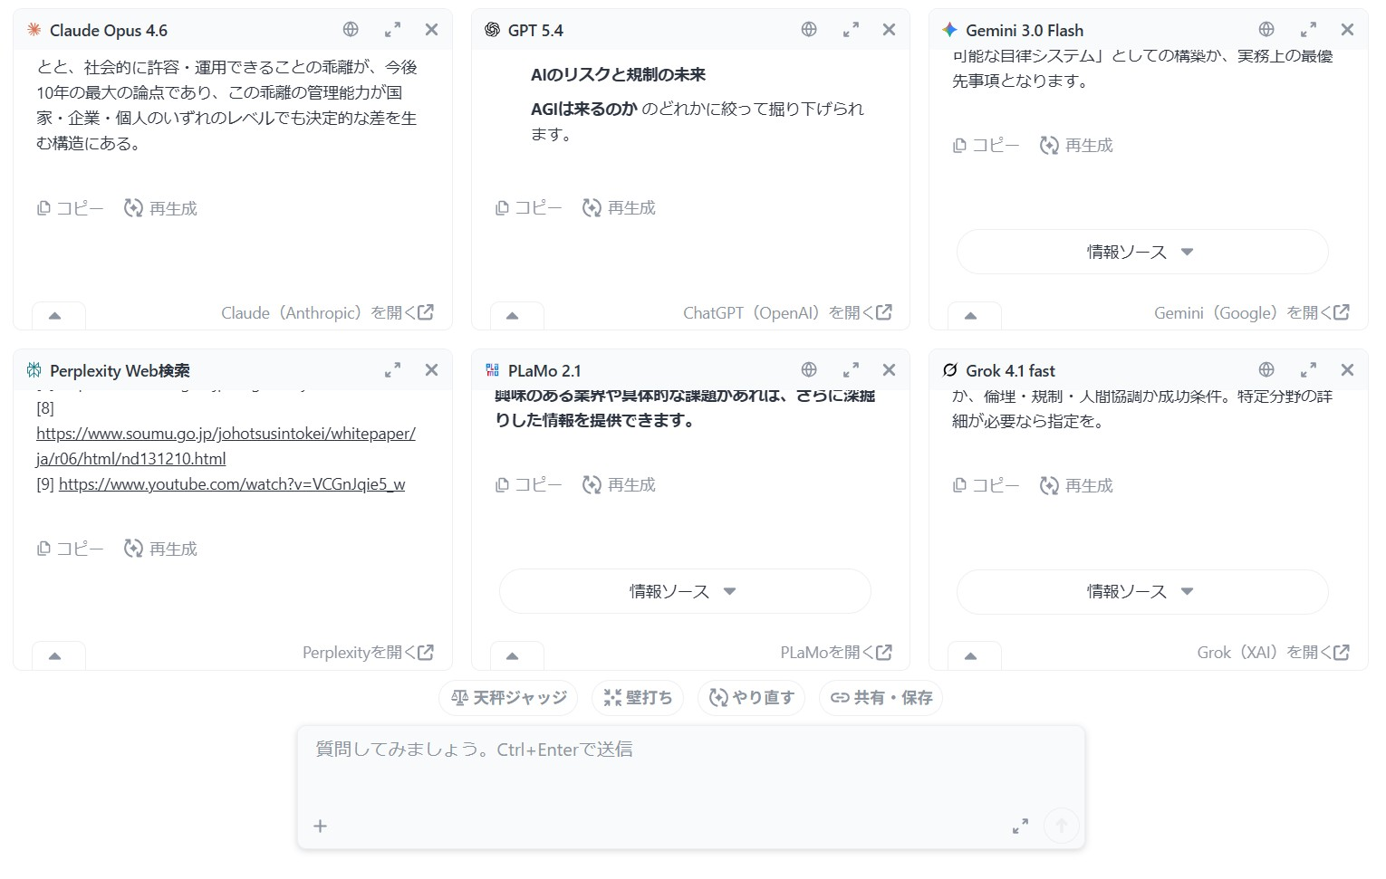Screen dimensions: 1386x879
Task: Regenerate the GPT 5.4 response
Action: [x=619, y=208]
